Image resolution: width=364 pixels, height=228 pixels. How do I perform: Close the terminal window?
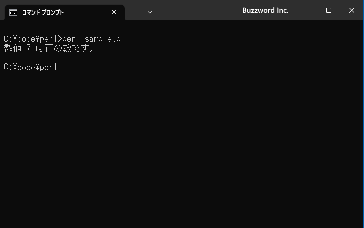click(351, 10)
